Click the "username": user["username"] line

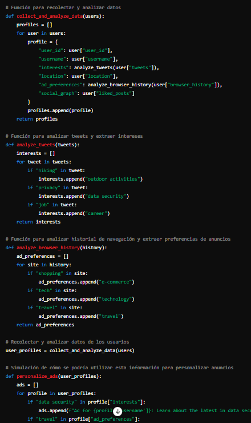pyautogui.click(x=78, y=59)
